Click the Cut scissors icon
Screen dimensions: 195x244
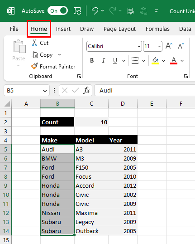click(x=34, y=43)
